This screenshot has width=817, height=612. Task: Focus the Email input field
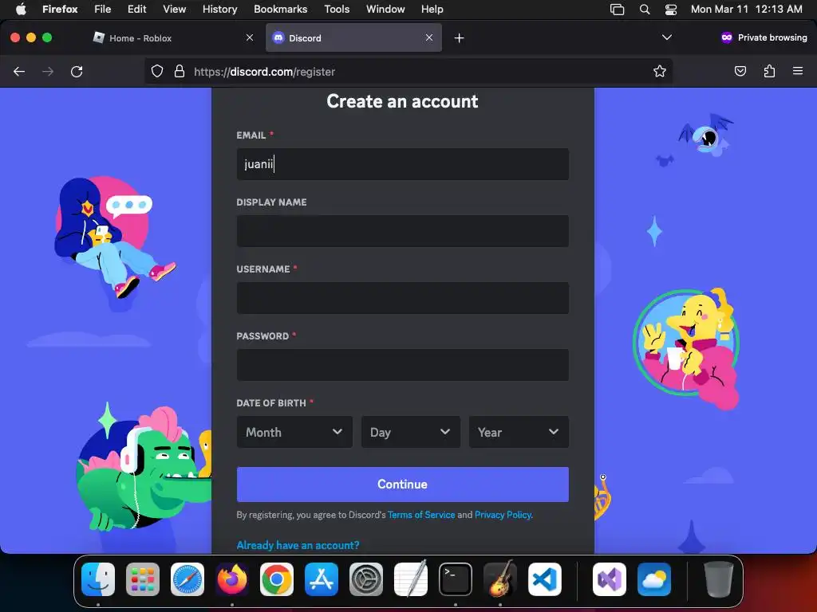pyautogui.click(x=402, y=164)
